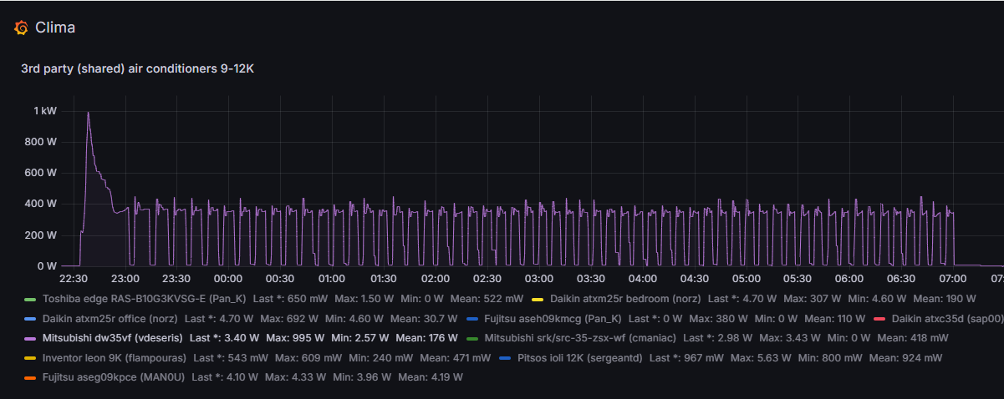This screenshot has width=1004, height=399.
Task: Select the Fujitsu aseg09kpce (MAN0U) legend label
Action: coord(113,377)
